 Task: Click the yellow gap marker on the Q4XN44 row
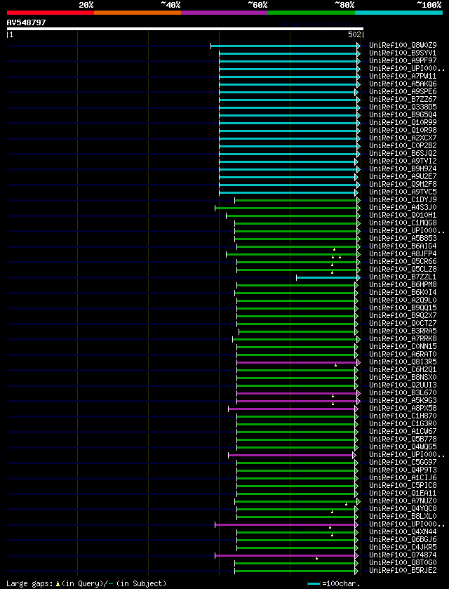(x=332, y=535)
